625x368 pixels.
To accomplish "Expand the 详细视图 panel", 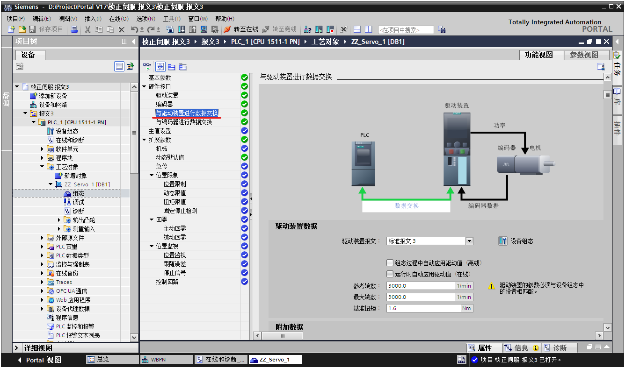I will click(17, 348).
